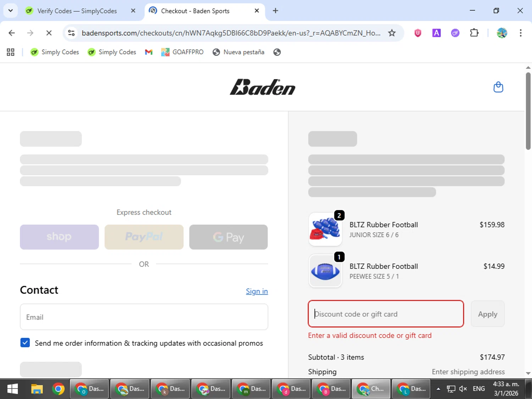Open the clock showing 4:33 a. m.
Viewport: 532px width, 399px height.
point(506,389)
